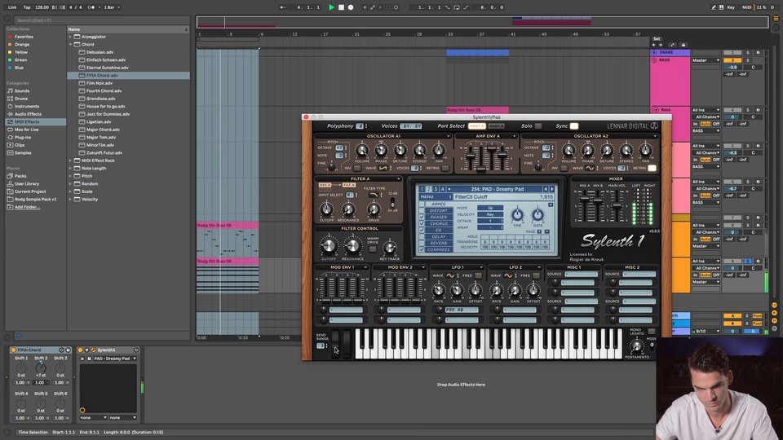
Task: Disable the CHORUS effect checkbox
Action: pyautogui.click(x=422, y=223)
